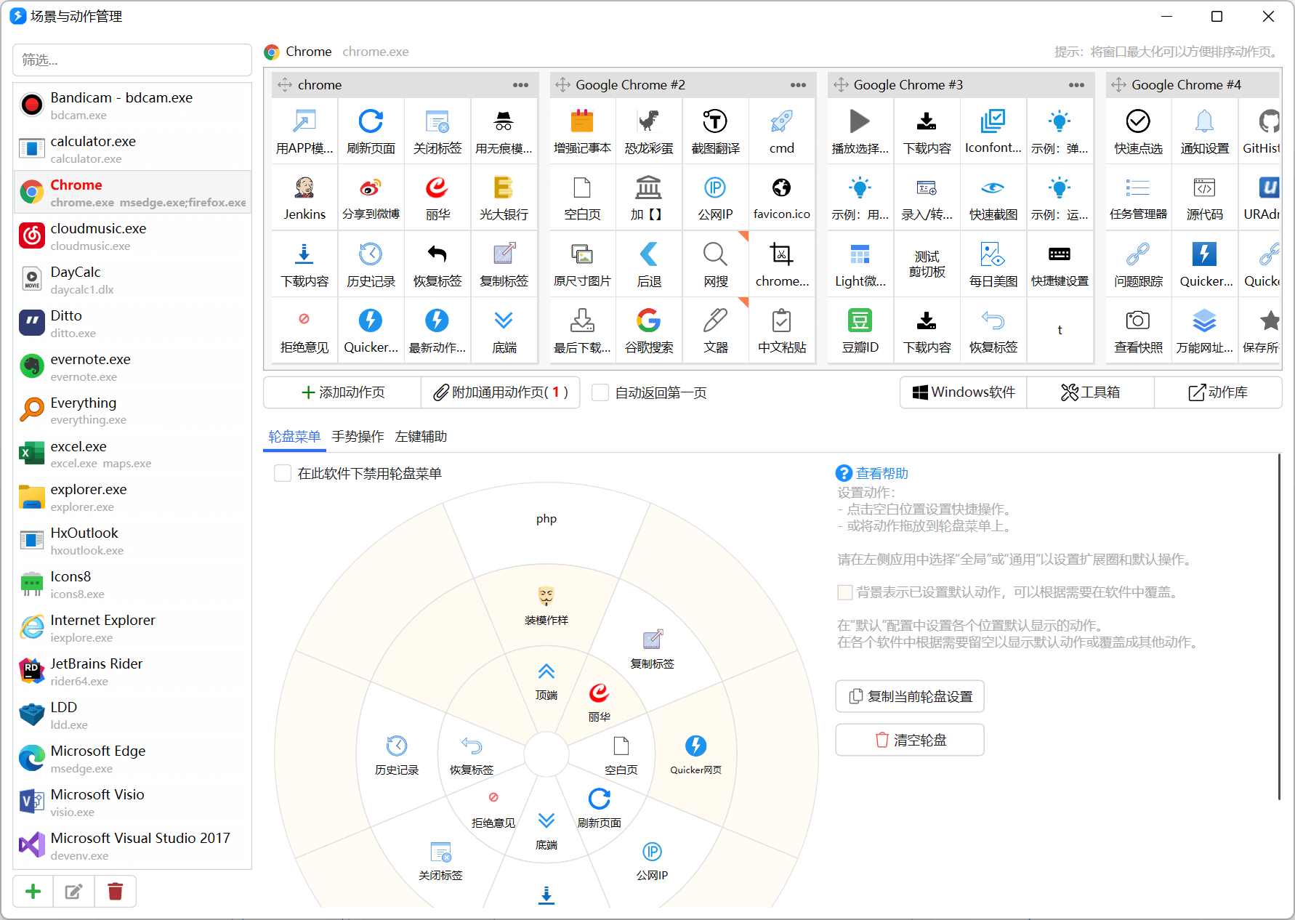Click the 添加动作页 button
Screen dimensions: 1295x920
(x=342, y=392)
